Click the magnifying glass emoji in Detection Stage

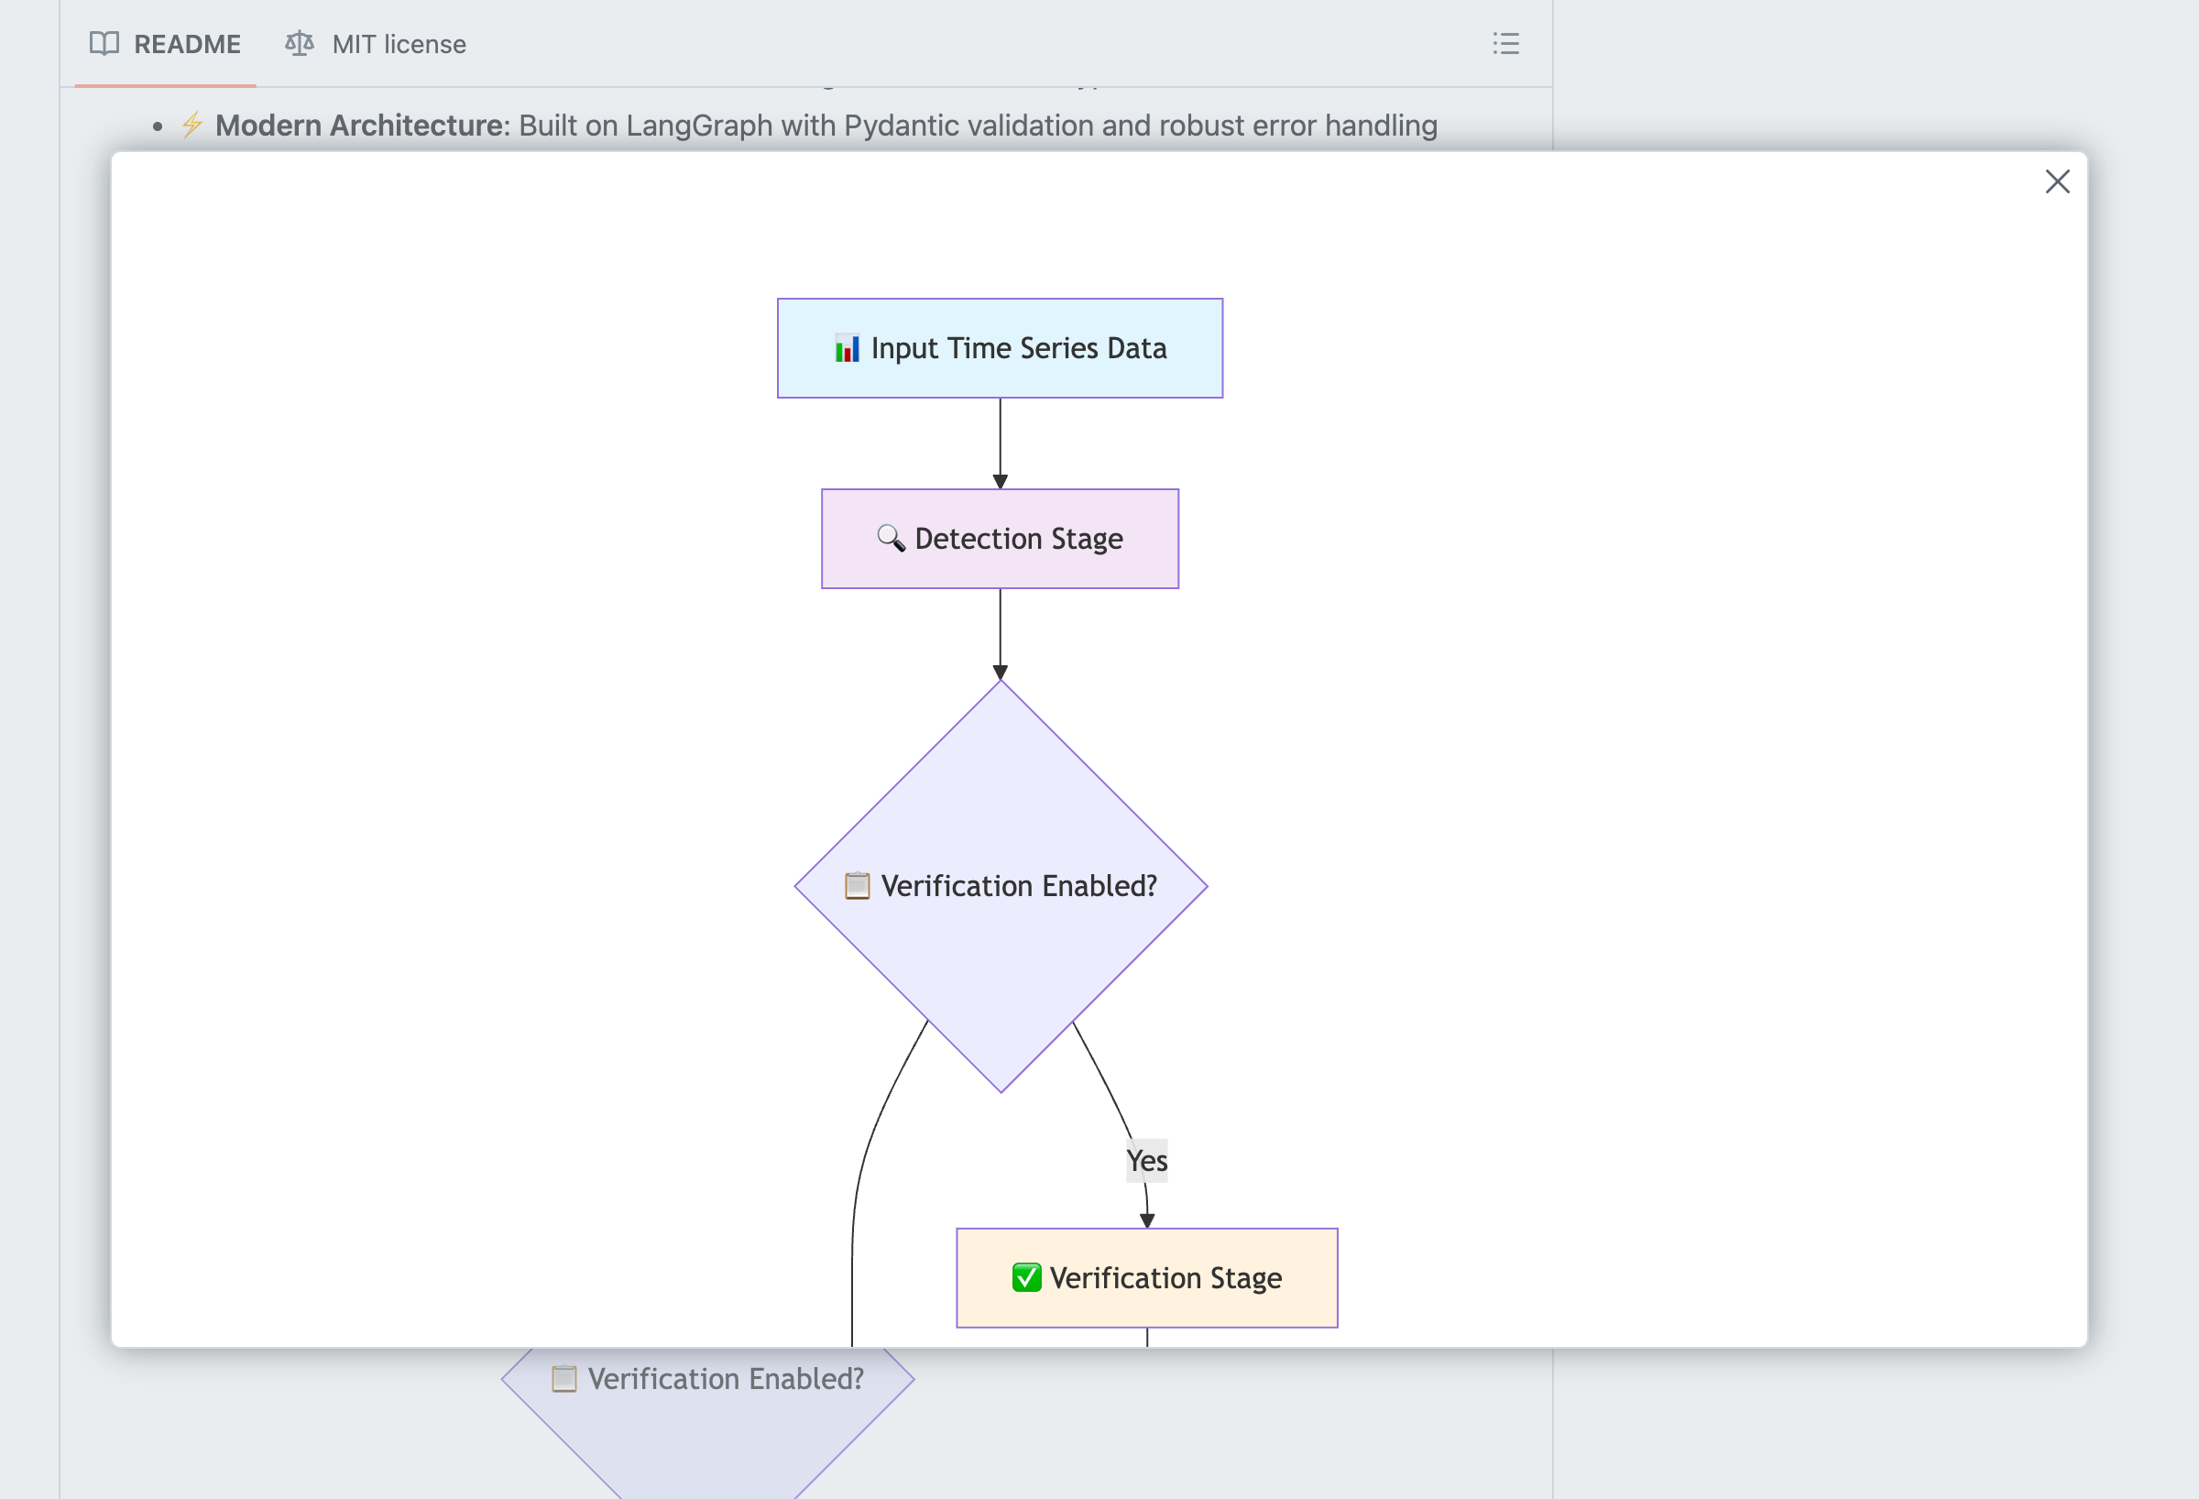click(x=891, y=538)
